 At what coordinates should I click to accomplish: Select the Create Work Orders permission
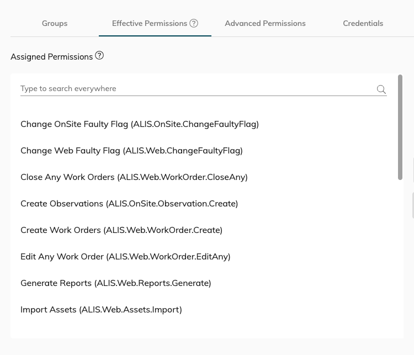[x=121, y=230]
